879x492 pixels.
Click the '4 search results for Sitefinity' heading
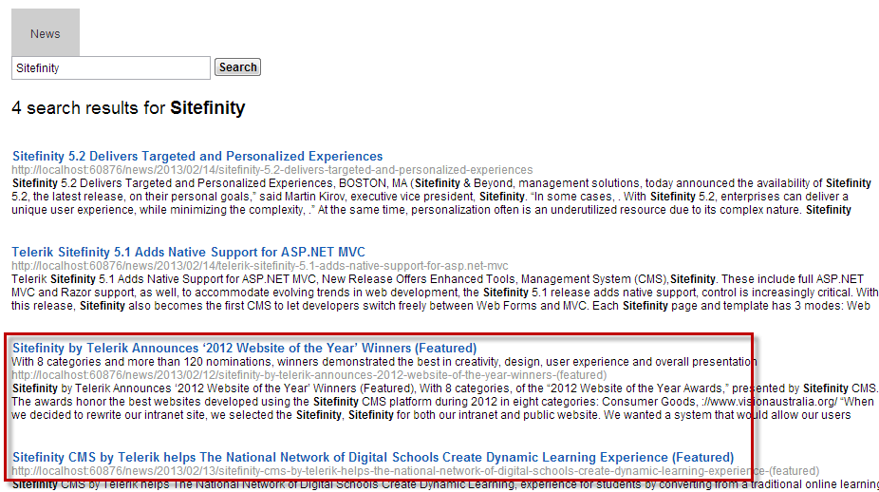coord(128,107)
